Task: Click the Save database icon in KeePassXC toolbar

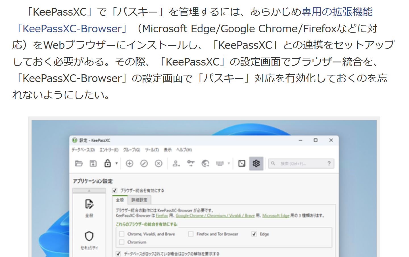Action: point(93,163)
